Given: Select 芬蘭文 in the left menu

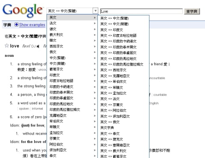Looking at the screenshot, I should coord(72,138).
